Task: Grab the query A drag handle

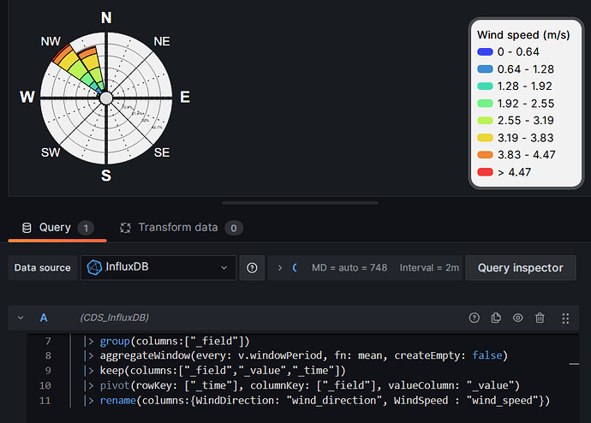Action: click(x=565, y=319)
